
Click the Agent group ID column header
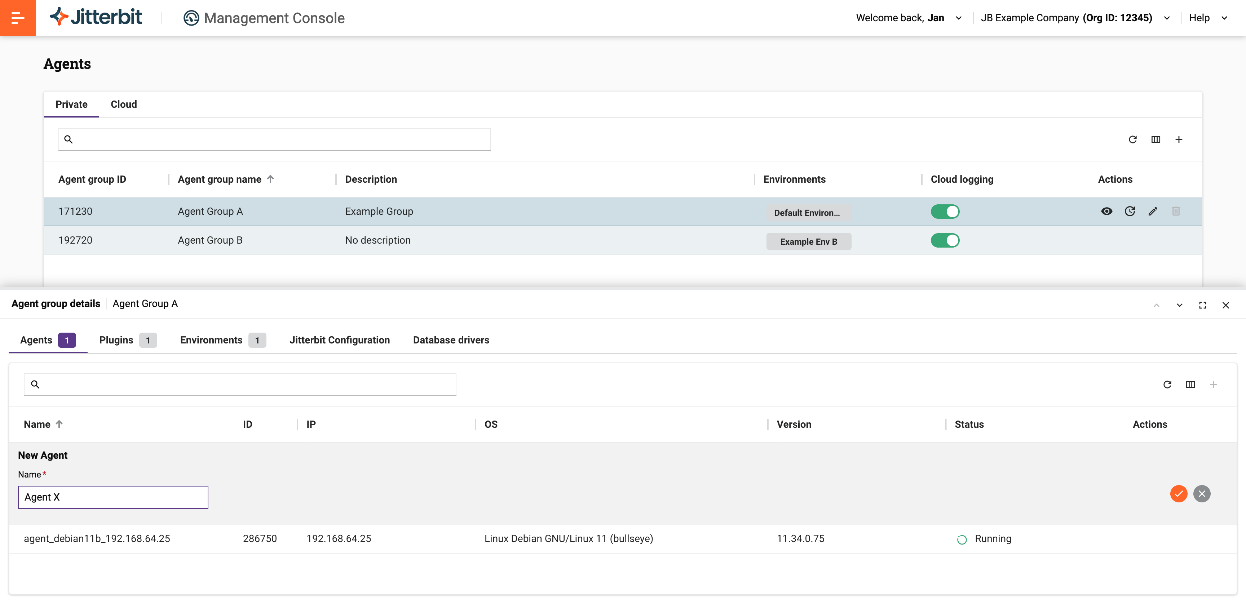click(92, 179)
